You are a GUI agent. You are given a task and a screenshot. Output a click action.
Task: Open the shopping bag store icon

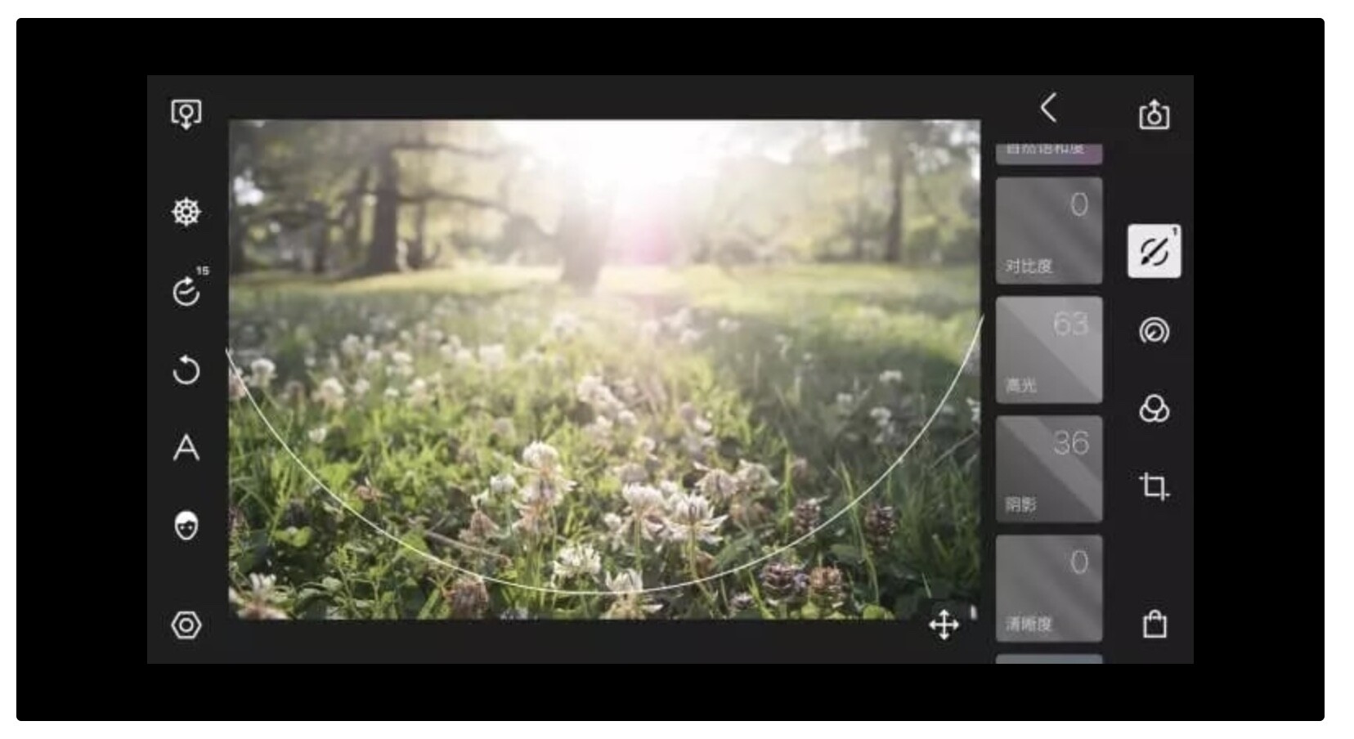1154,625
